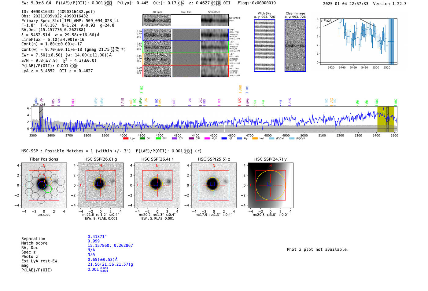
Task: Open the HSC SSP(24.7) y cutout
Action: tap(271, 185)
